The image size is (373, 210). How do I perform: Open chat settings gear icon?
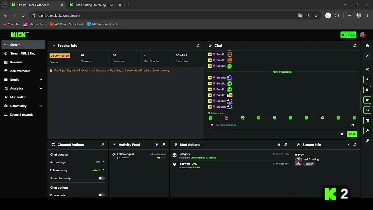tap(342, 134)
